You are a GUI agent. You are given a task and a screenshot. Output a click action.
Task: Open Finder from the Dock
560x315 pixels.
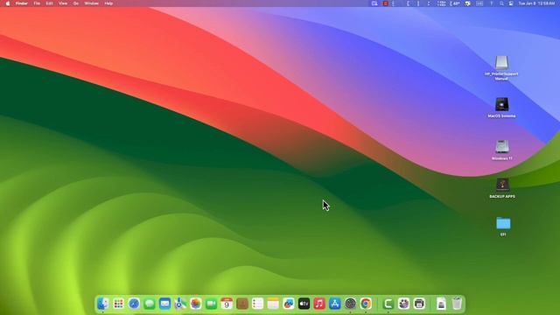click(x=103, y=304)
